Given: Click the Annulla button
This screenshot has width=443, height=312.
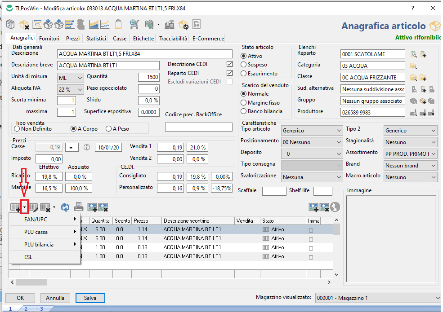Looking at the screenshot, I should pyautogui.click(x=55, y=298).
